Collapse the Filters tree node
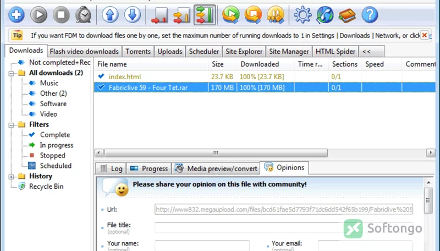The height and width of the screenshot is (251, 440). tap(11, 125)
